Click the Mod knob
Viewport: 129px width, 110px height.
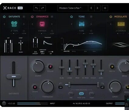pyautogui.click(x=124, y=67)
